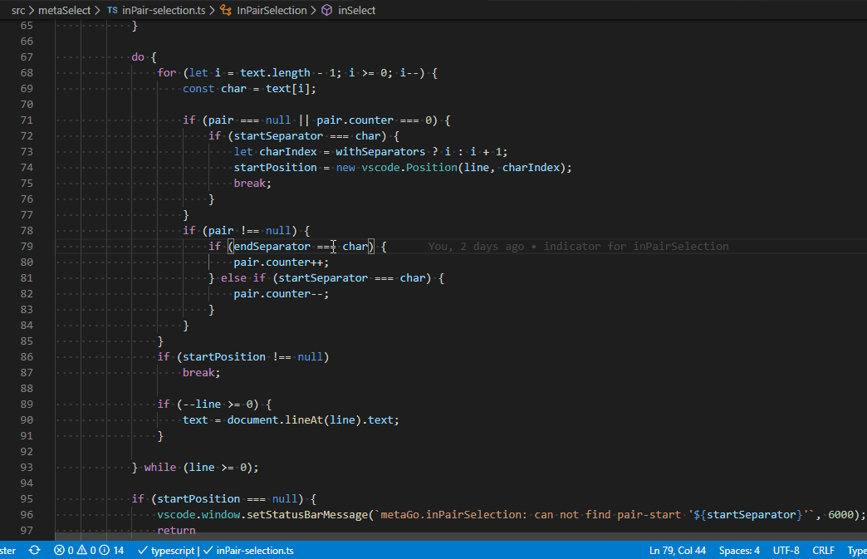The height and width of the screenshot is (559, 867).
Task: Change file encoding via UTF-8
Action: click(x=786, y=550)
